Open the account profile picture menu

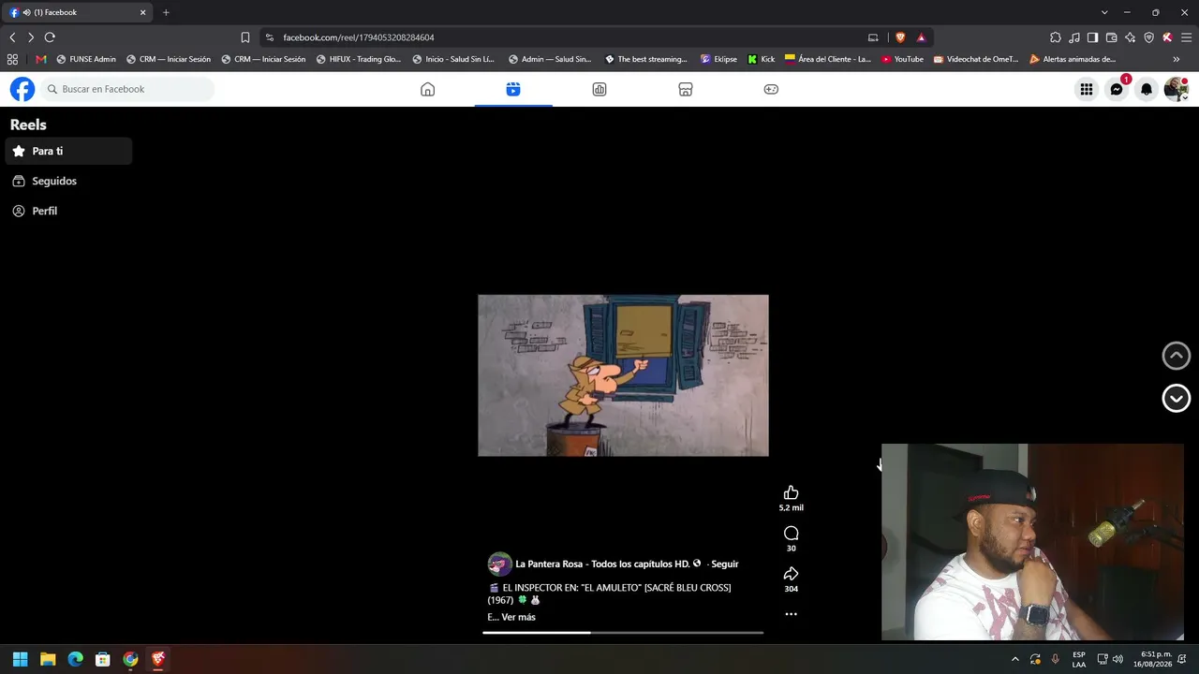click(1177, 89)
